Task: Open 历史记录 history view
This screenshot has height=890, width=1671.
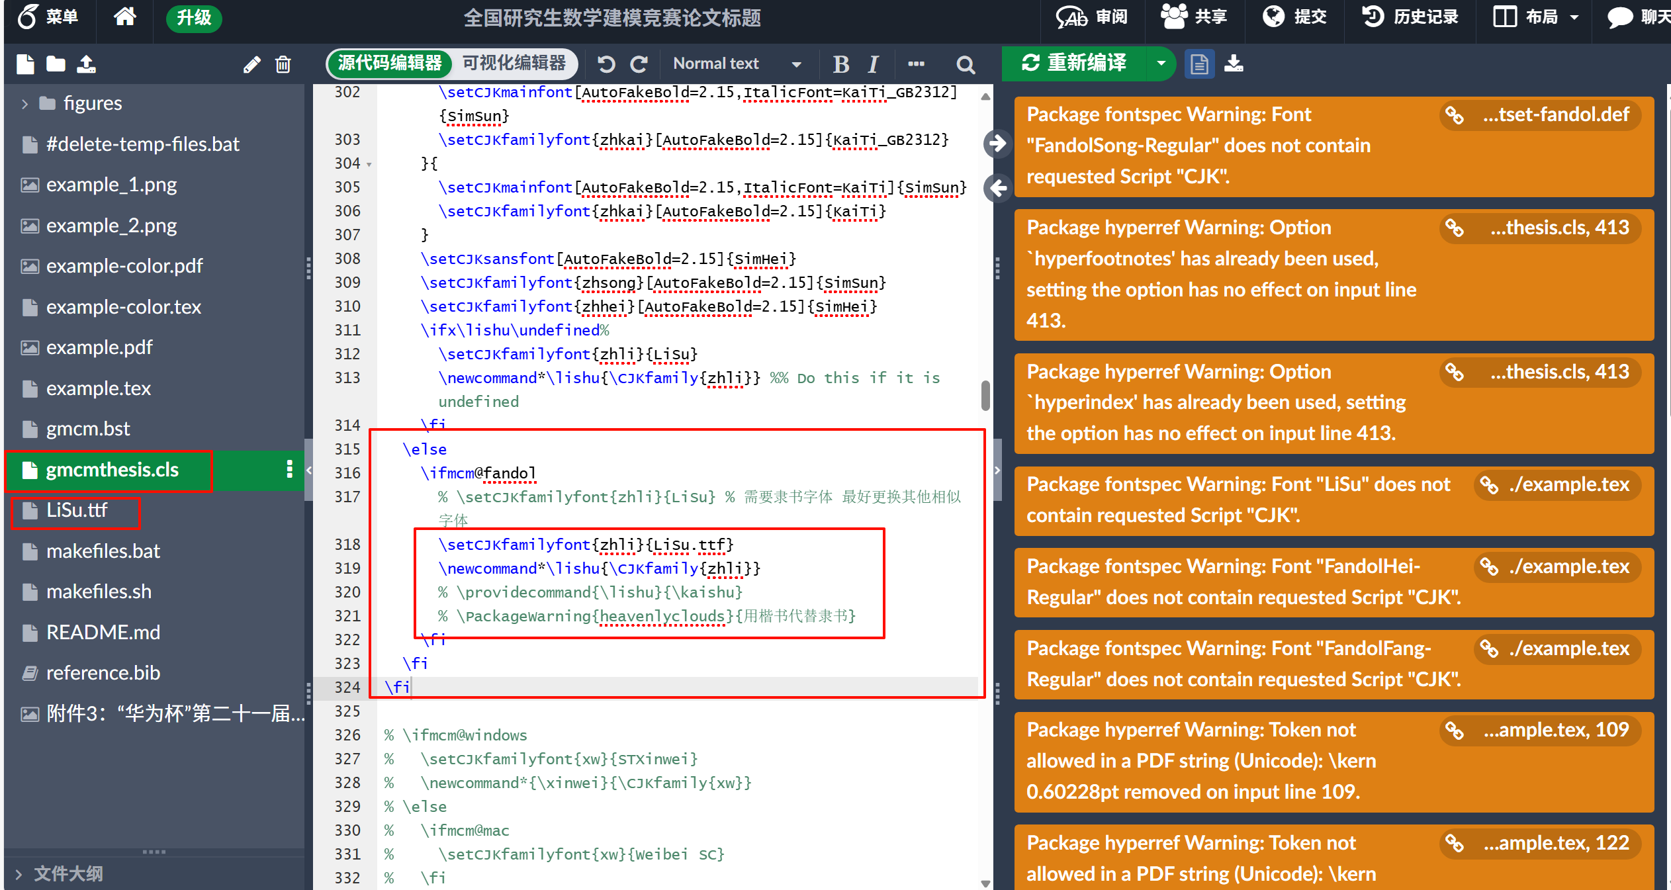Action: 1410,17
